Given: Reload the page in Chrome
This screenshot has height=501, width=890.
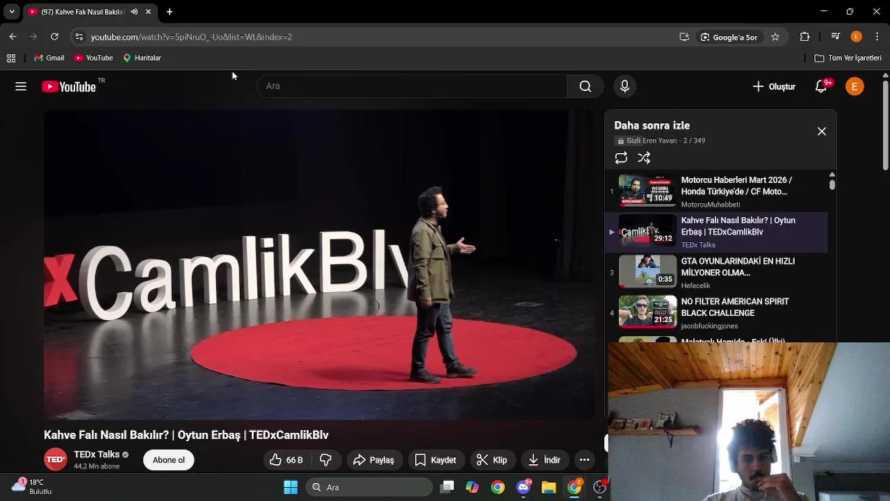Looking at the screenshot, I should tap(54, 37).
